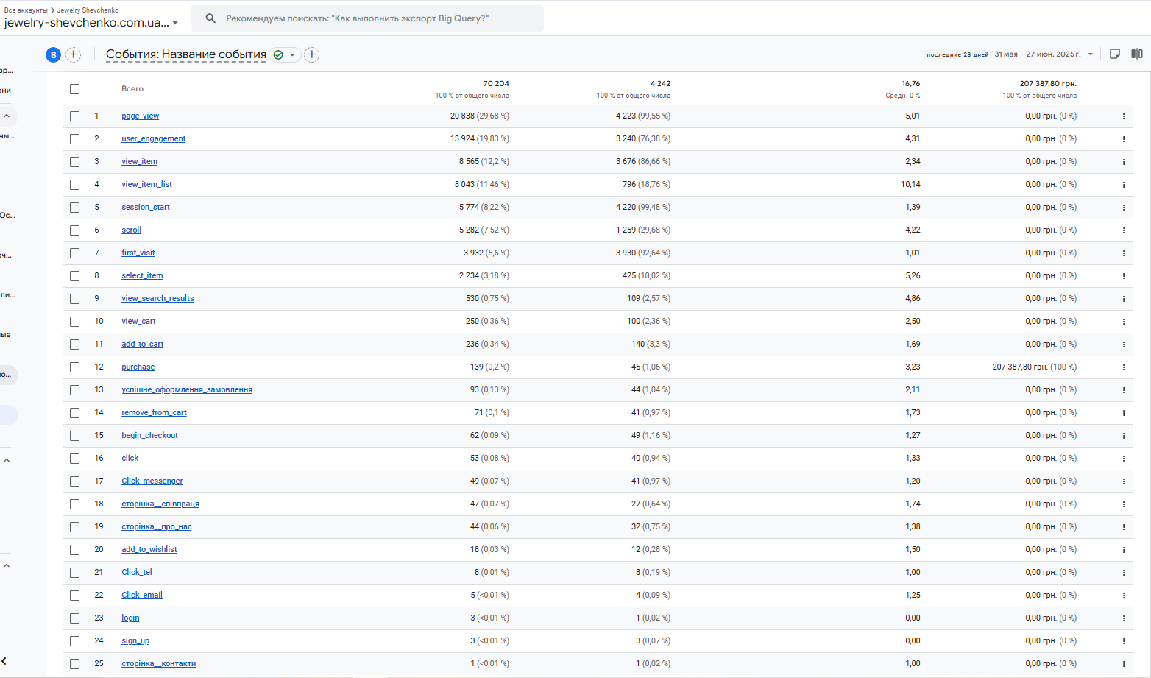Check the first_visit row checkbox
The height and width of the screenshot is (678, 1151).
(x=74, y=253)
